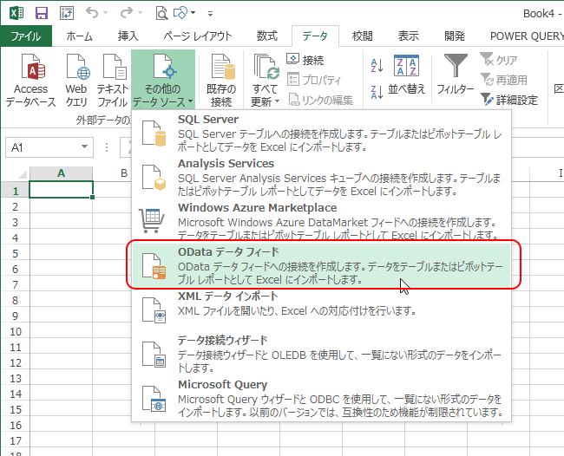Click the Redo arrow icon
Viewport: 564px width, 456px height.
point(127,13)
